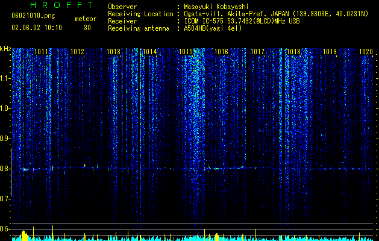Click the 'Receiving Location' field label
The height and width of the screenshot is (241, 379).
[x=140, y=14]
